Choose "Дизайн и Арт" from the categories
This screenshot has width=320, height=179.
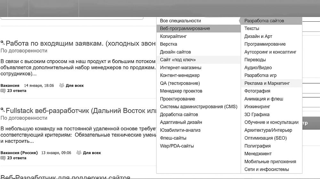point(258,36)
